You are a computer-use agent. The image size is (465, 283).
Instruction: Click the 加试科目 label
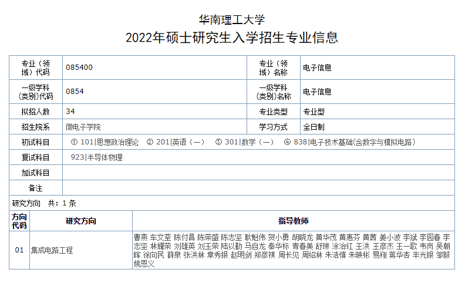(x=36, y=173)
